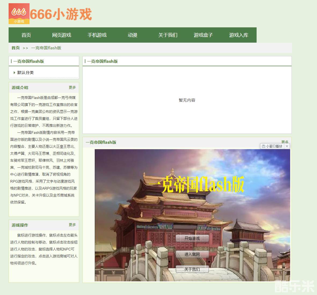The height and width of the screenshot is (295, 317).
Task: Open 游戏盒子 from the navigation bar
Action: coord(203,35)
